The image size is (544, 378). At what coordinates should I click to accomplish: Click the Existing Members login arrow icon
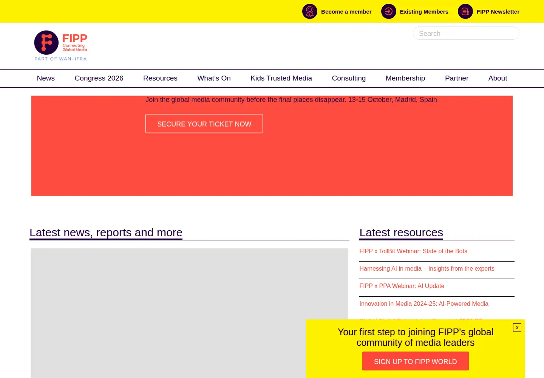389,11
